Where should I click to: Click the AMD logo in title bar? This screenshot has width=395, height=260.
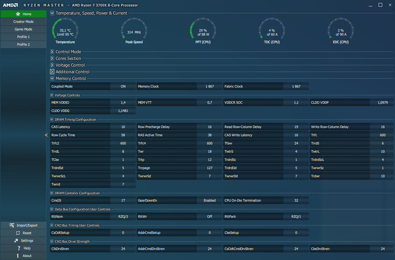pyautogui.click(x=10, y=5)
